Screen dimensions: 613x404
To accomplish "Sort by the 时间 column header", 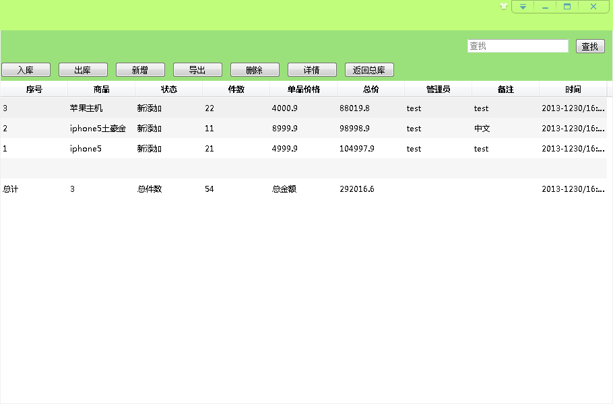I will [573, 90].
